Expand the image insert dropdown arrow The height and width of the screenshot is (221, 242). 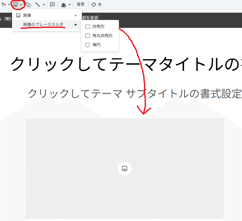click(x=21, y=5)
